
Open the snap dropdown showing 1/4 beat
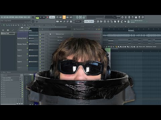(78, 21)
